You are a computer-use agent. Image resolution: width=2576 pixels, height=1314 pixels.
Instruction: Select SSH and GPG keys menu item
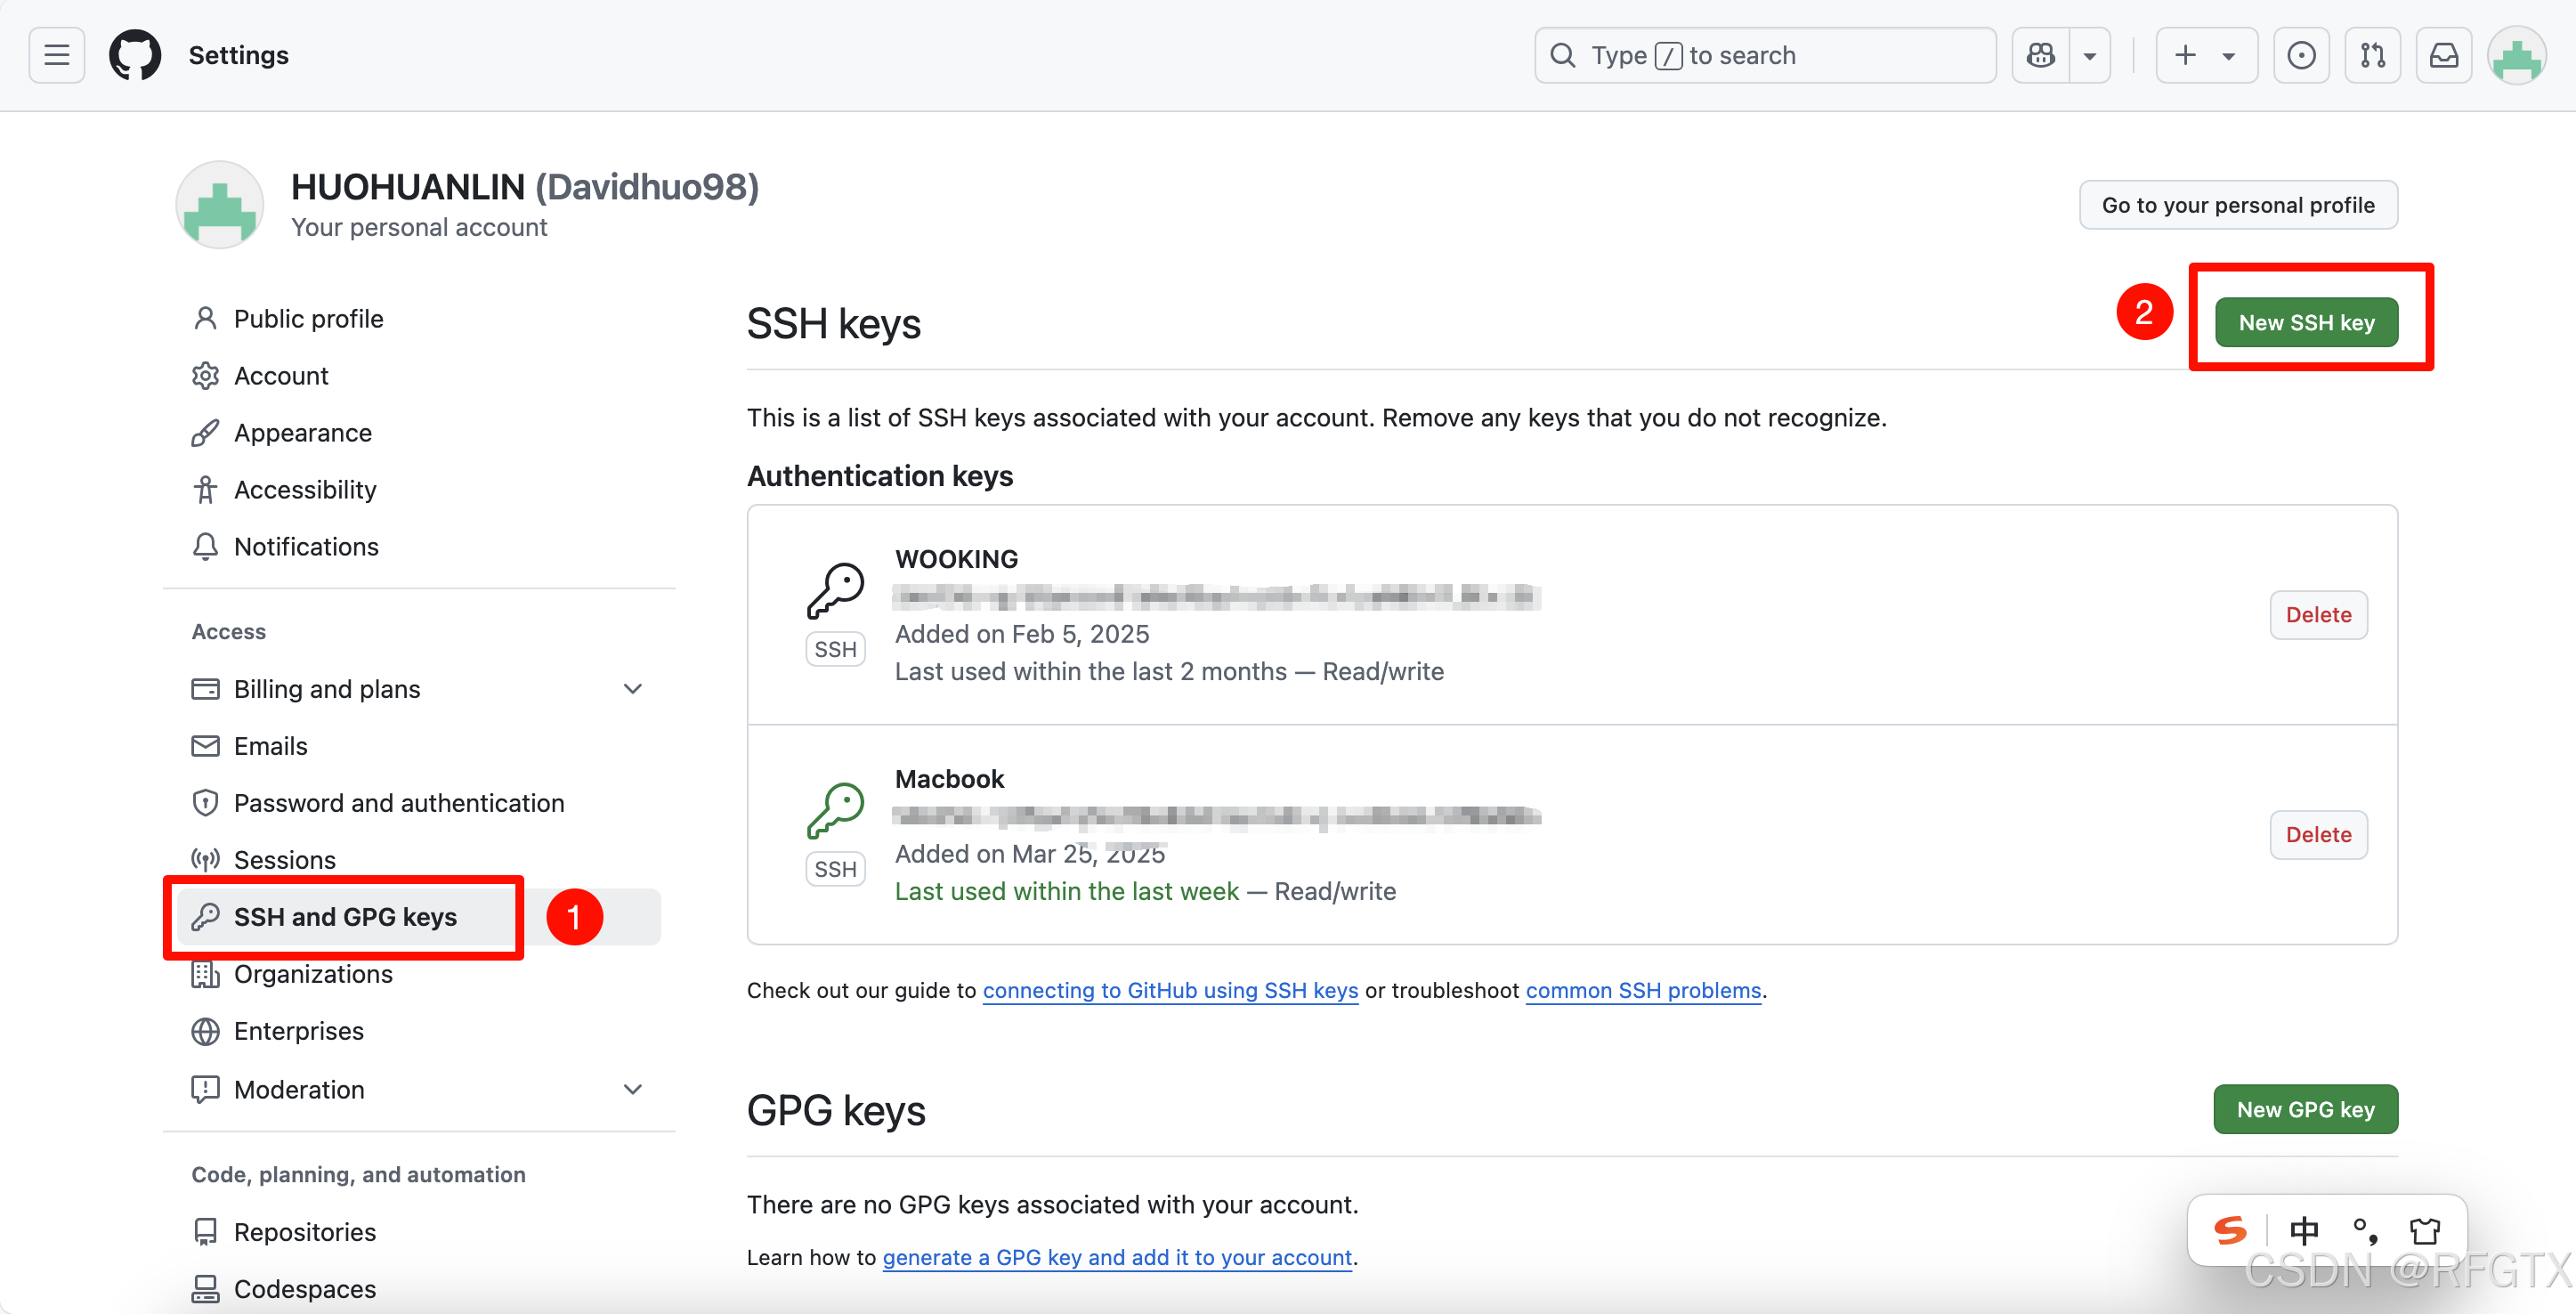[345, 917]
